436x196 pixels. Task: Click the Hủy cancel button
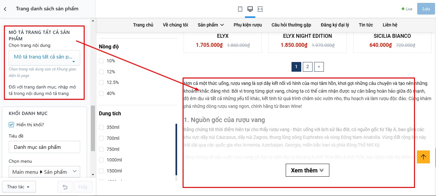[x=83, y=187]
